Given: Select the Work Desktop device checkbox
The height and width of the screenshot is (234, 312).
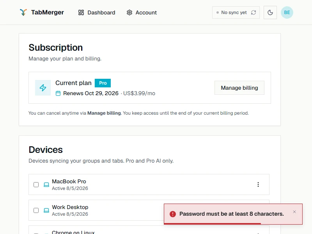Looking at the screenshot, I should (36, 210).
